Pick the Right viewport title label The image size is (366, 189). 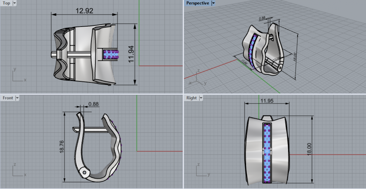click(192, 98)
